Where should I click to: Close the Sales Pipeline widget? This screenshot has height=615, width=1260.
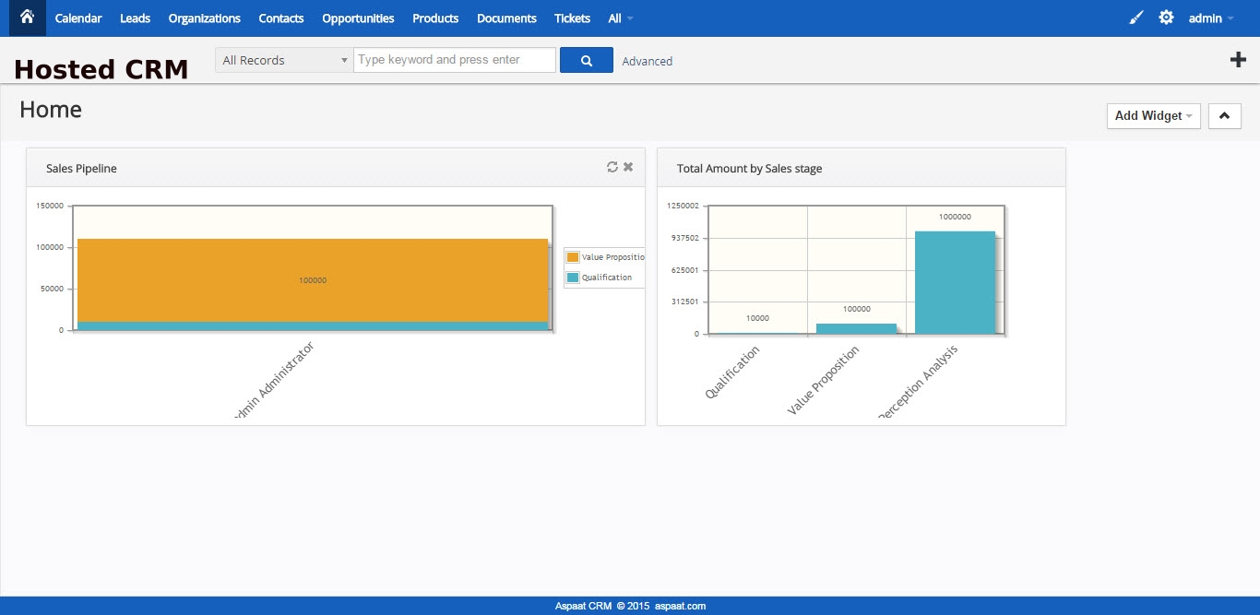[x=628, y=167]
